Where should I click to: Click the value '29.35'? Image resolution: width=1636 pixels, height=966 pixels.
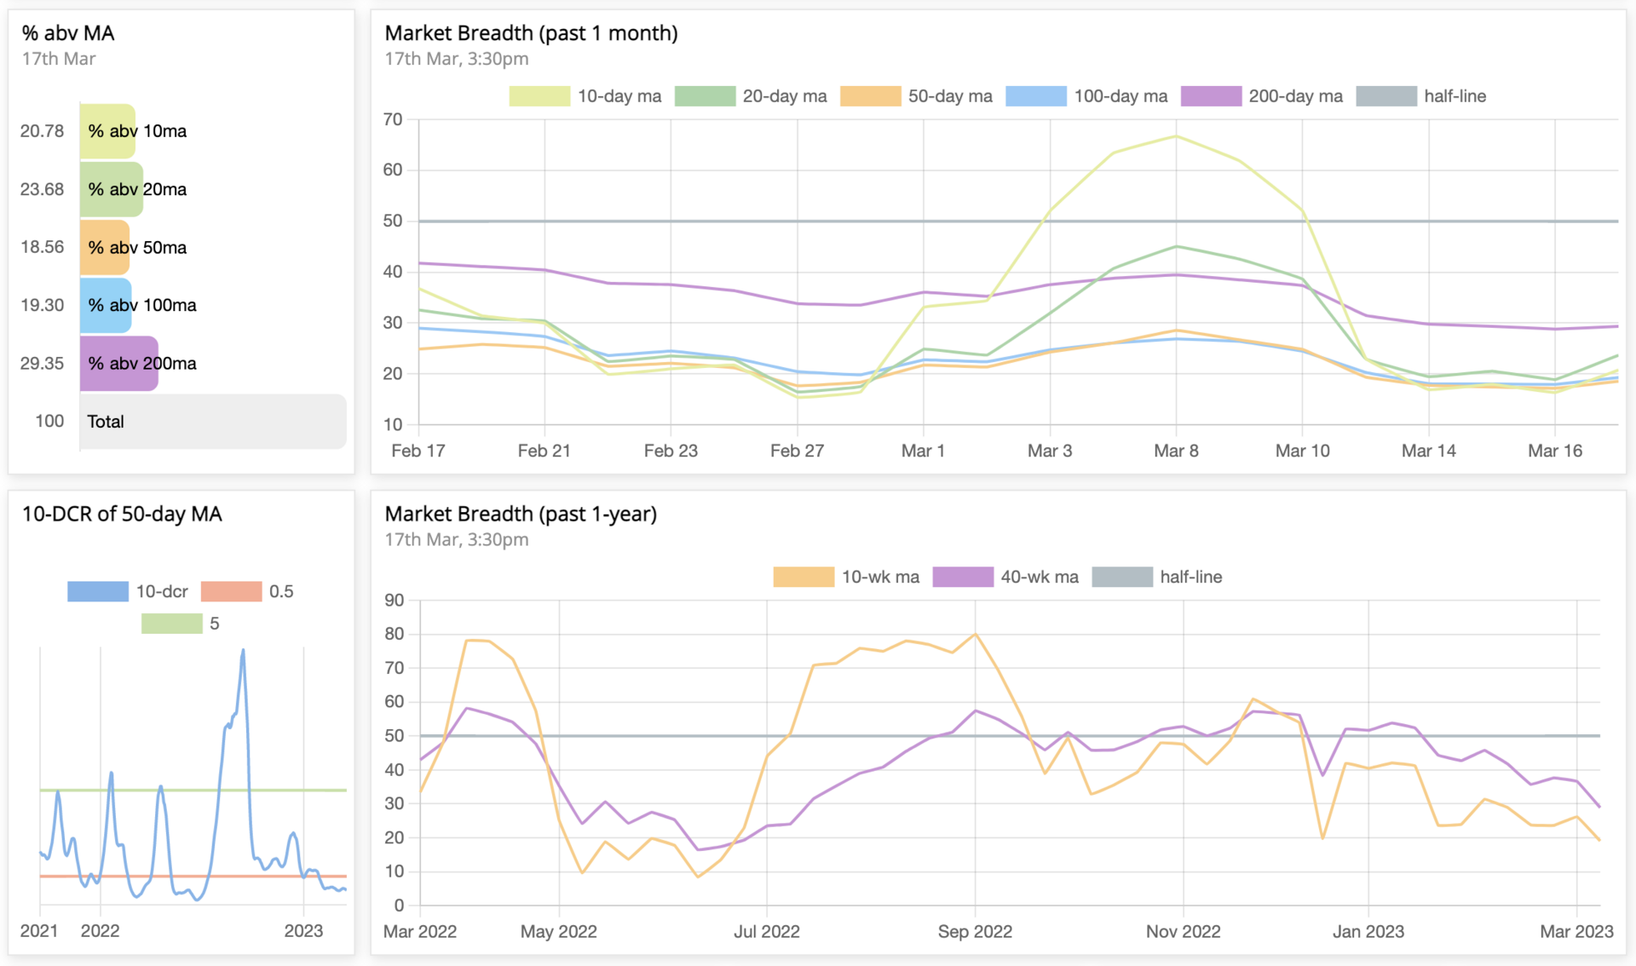[x=43, y=363]
